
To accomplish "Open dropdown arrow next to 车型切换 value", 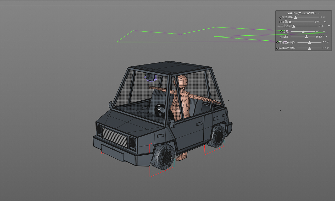I will (324, 17).
